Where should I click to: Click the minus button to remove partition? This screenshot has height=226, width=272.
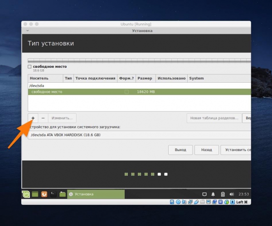click(x=43, y=118)
